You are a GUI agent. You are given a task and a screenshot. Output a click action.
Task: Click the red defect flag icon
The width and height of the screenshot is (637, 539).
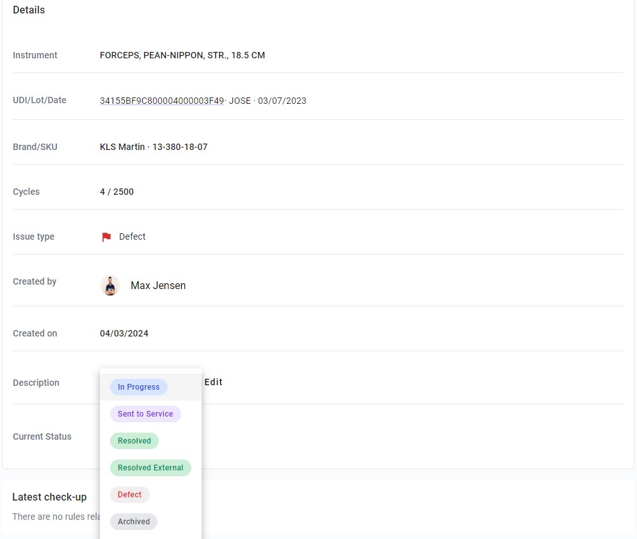point(106,236)
